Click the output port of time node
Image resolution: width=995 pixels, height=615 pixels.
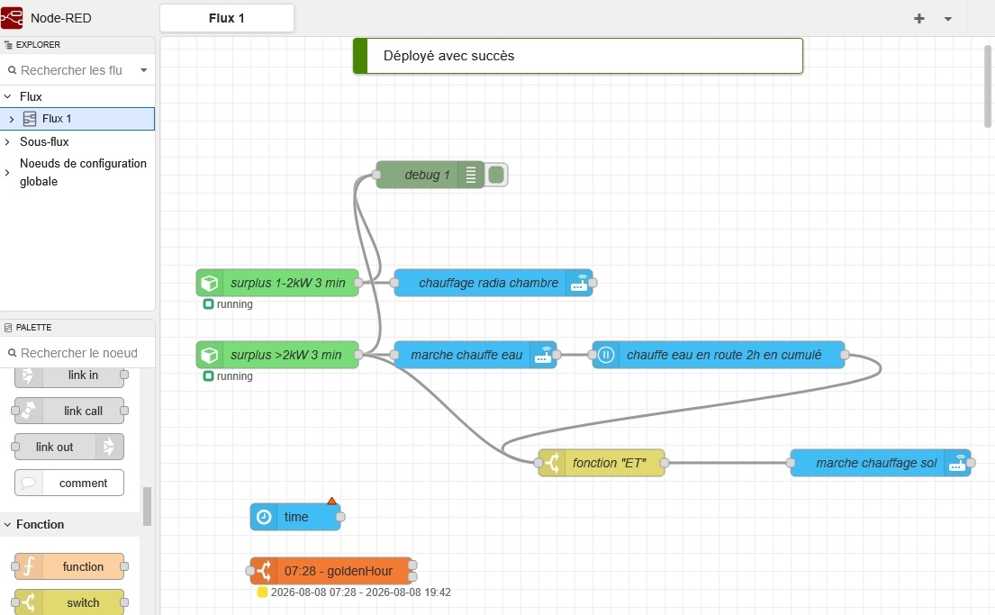pos(340,517)
